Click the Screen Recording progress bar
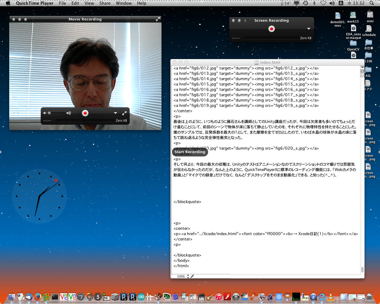Image resolution: width=380 pixels, height=304 pixels. pos(271,38)
